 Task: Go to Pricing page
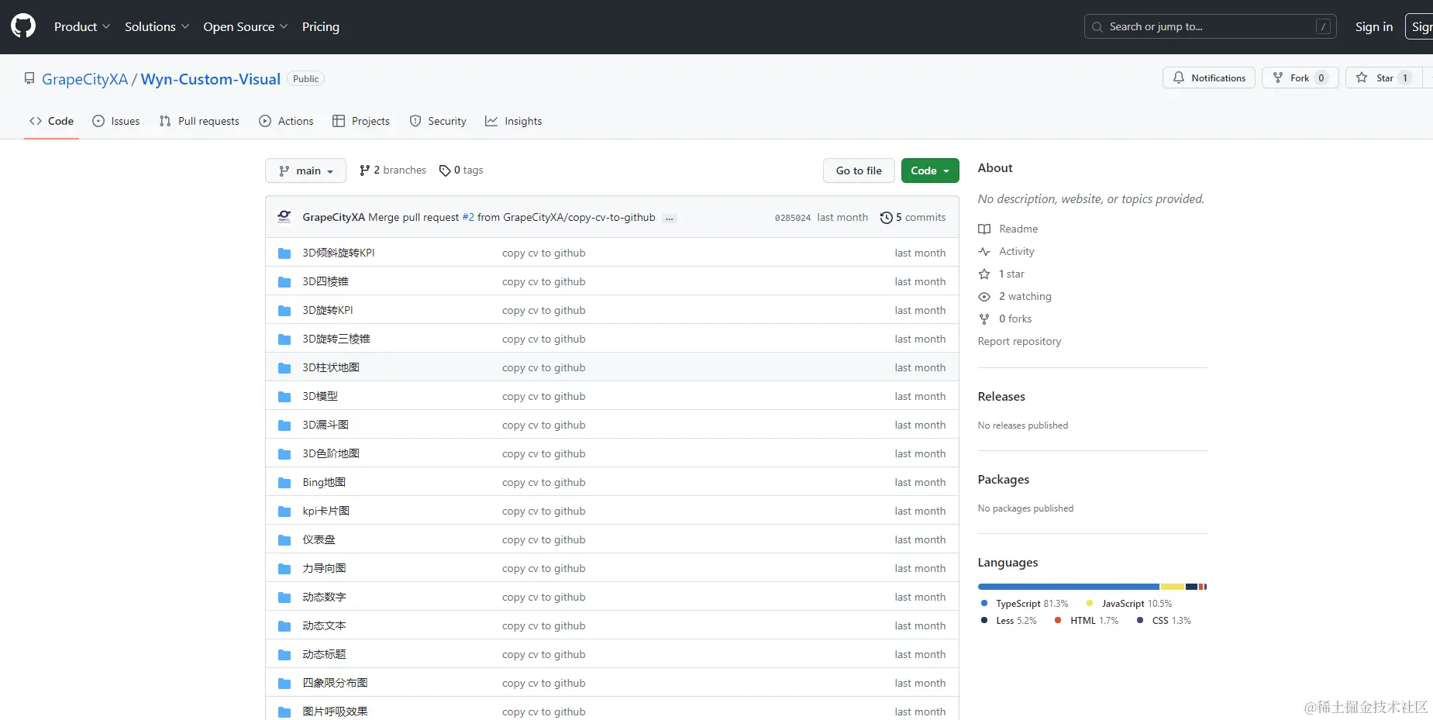pos(321,26)
